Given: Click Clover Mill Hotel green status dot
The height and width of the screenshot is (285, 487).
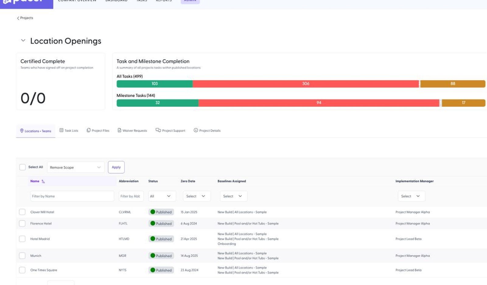Looking at the screenshot, I should click(x=153, y=212).
